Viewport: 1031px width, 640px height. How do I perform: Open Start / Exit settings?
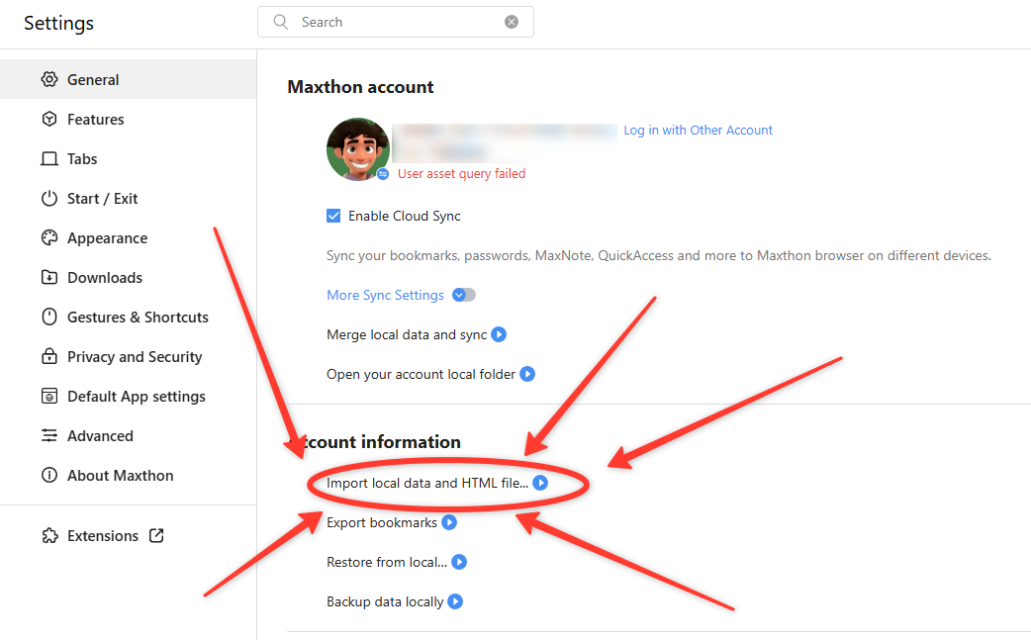point(102,198)
